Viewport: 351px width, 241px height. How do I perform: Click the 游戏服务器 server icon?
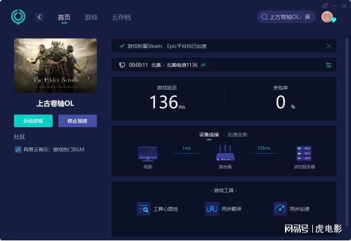(304, 154)
